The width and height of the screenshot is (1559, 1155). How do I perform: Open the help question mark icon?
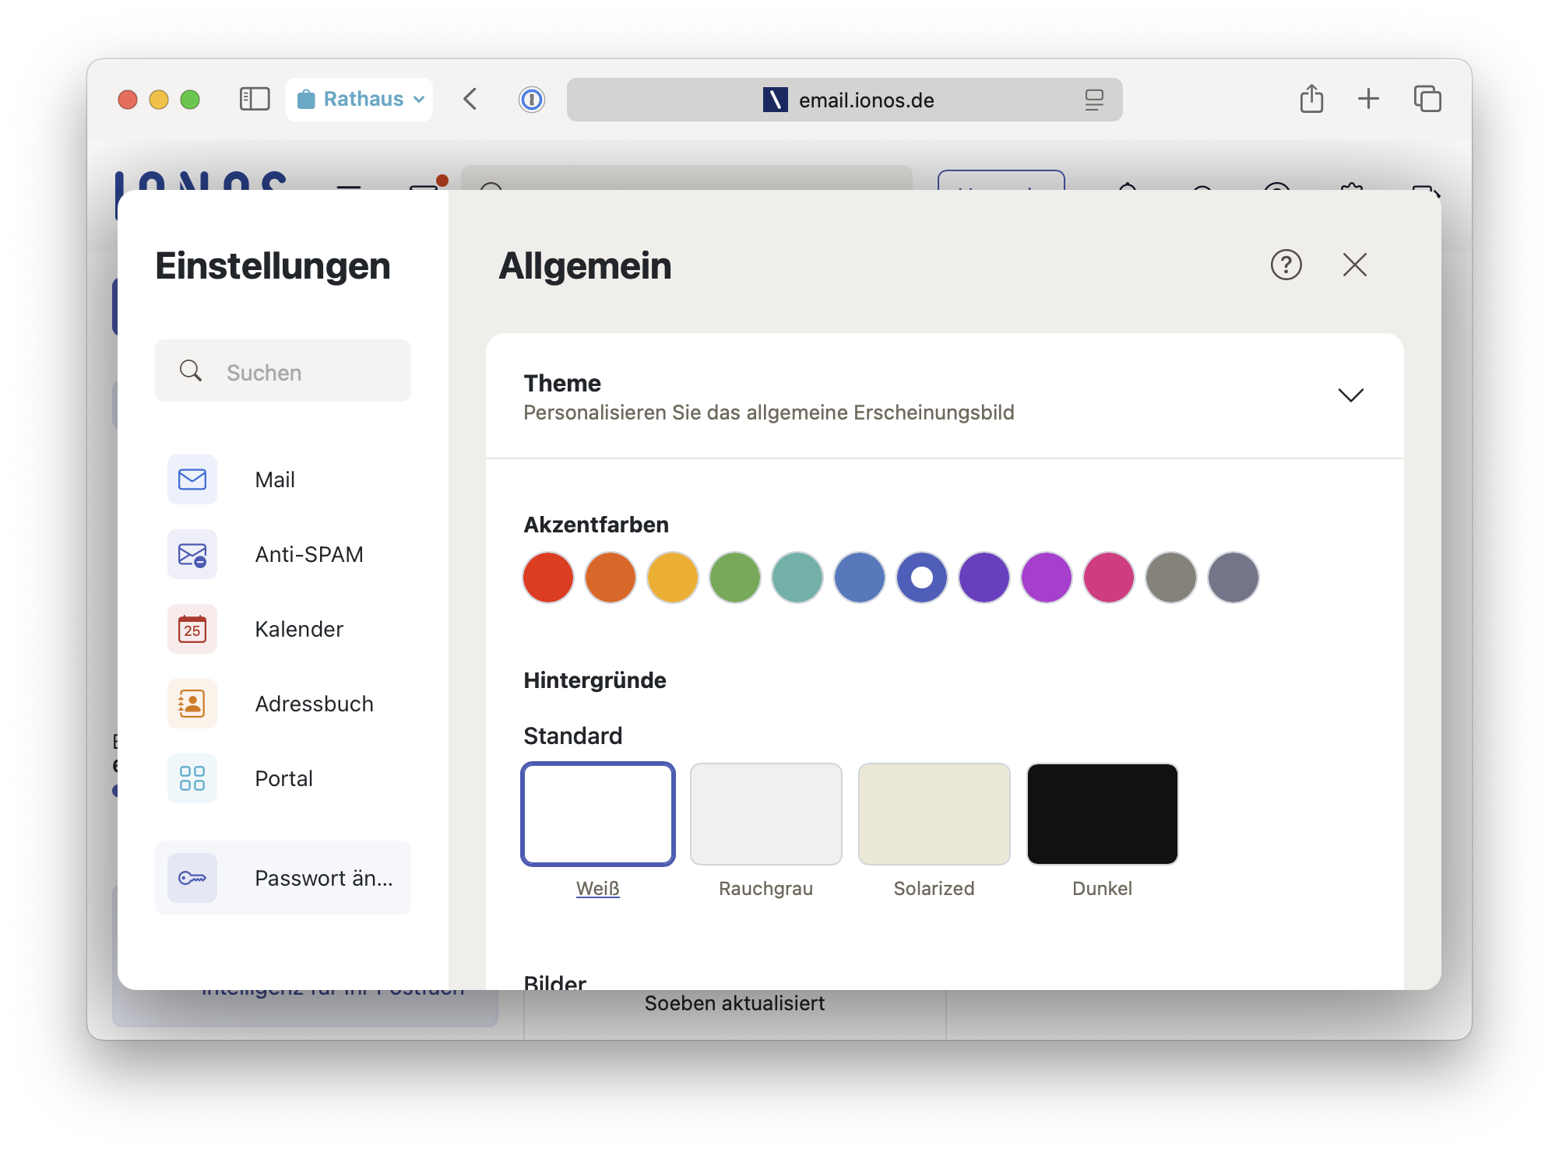[1286, 265]
